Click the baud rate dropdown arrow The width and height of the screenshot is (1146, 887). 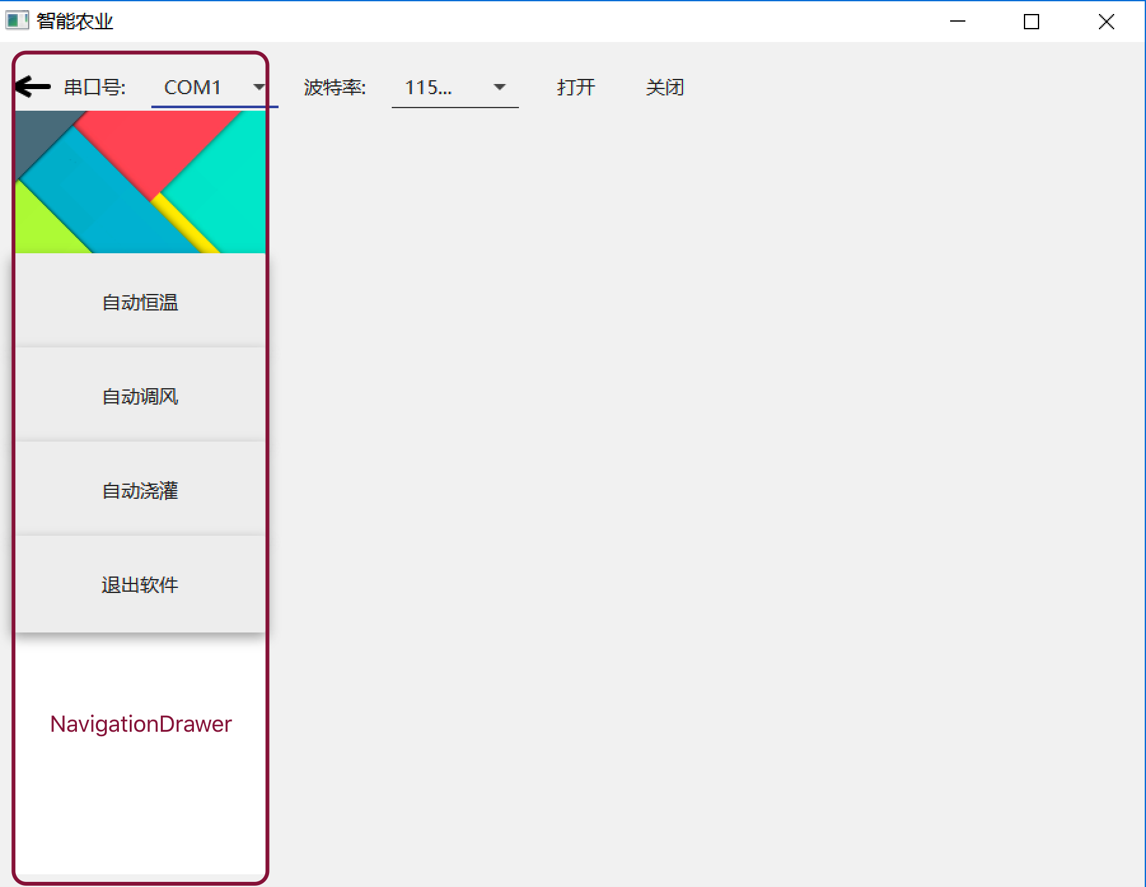[x=499, y=88]
